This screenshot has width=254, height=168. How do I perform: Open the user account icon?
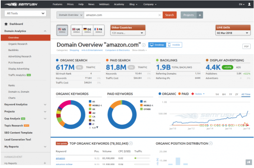click(249, 4)
